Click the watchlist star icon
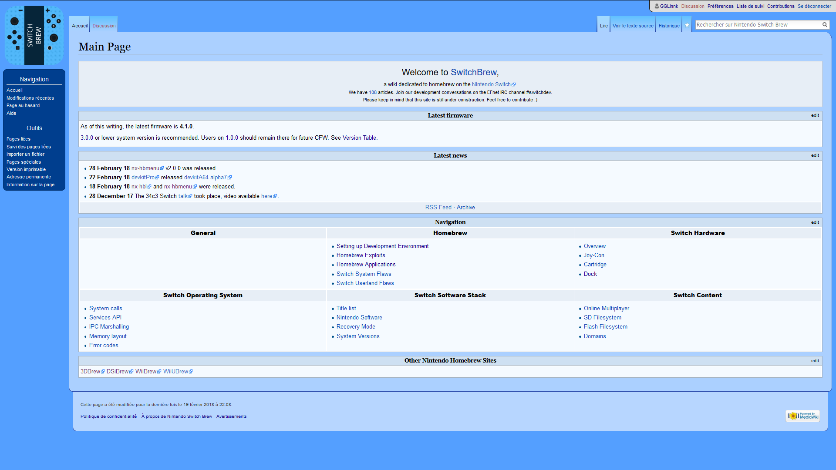Image resolution: width=836 pixels, height=470 pixels. point(687,25)
